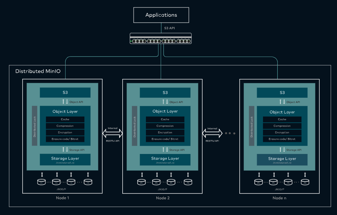Click JBOD/F label under Node 2

(163, 189)
